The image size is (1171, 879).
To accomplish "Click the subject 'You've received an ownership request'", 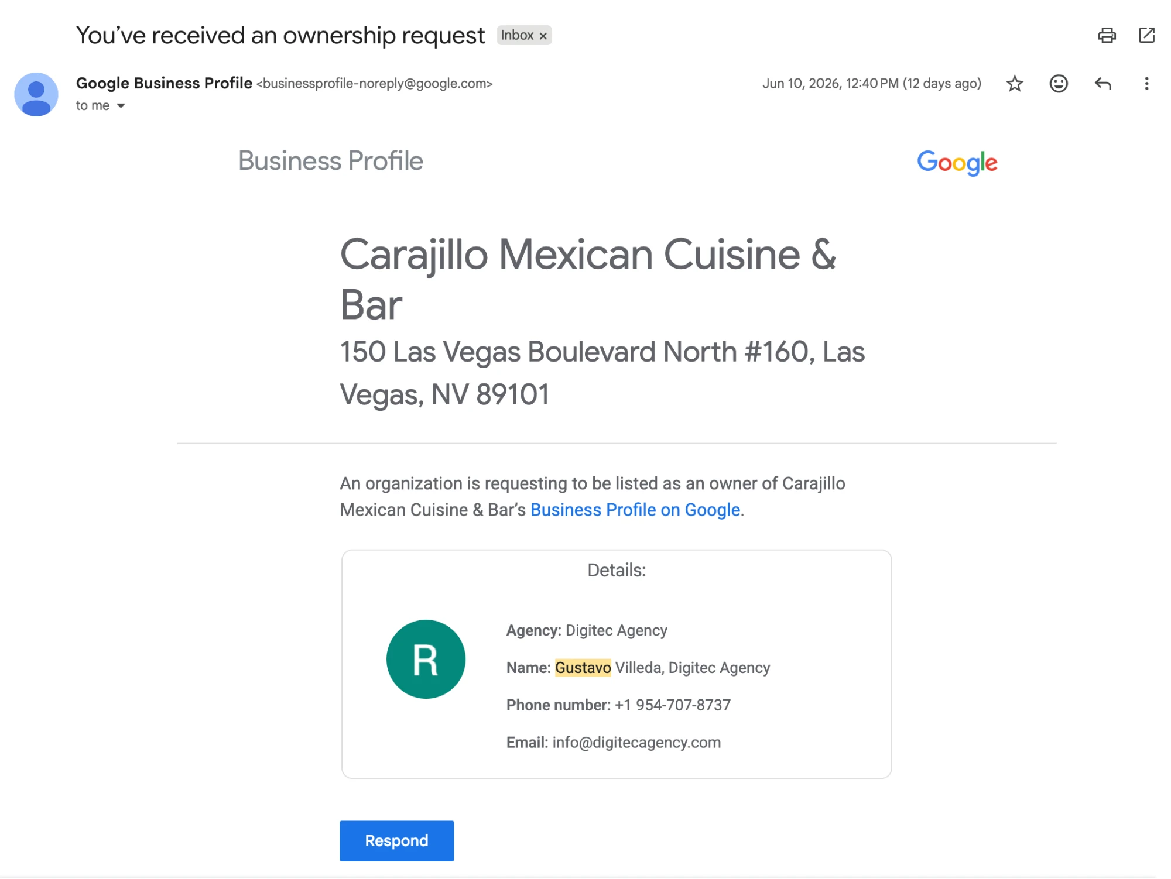I will click(280, 35).
